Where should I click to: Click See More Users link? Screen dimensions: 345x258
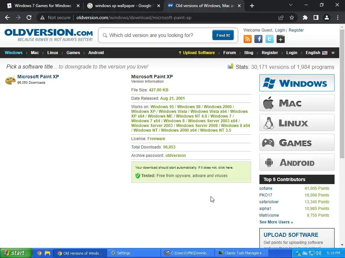coord(276,222)
